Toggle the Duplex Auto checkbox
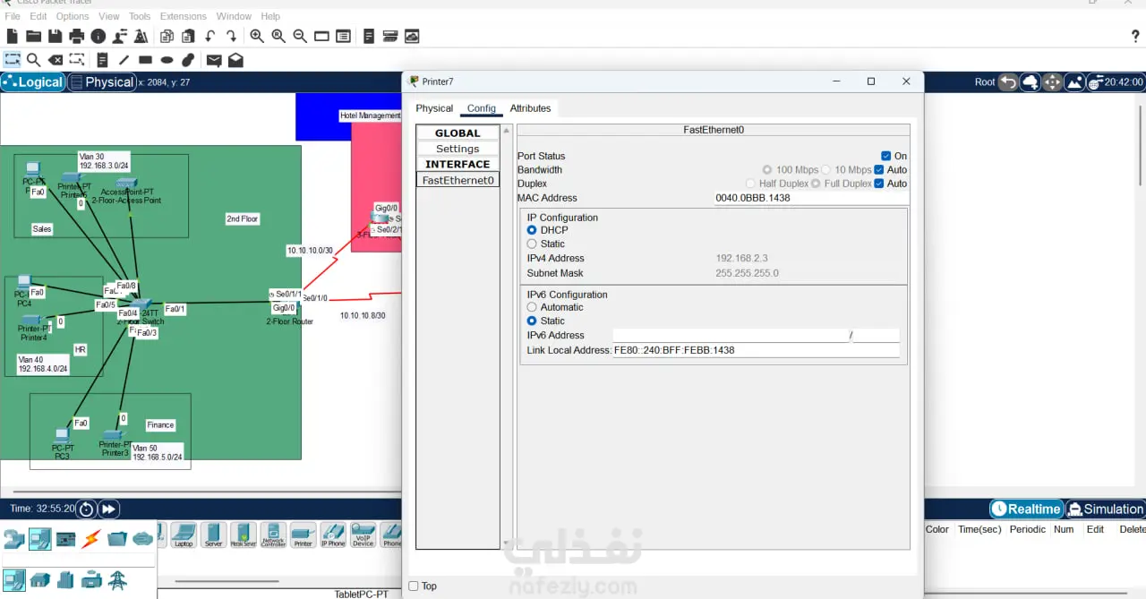The height and width of the screenshot is (599, 1146). point(879,184)
